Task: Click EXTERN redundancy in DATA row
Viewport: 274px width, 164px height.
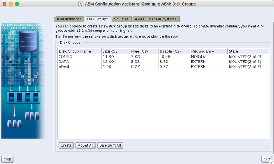Action: point(209,62)
